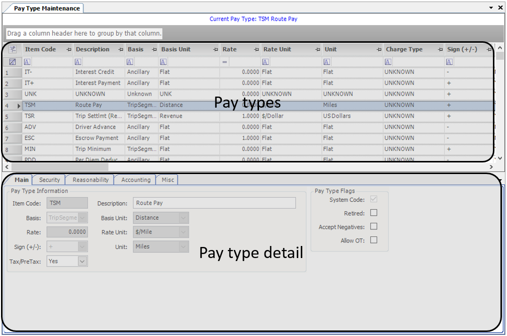The height and width of the screenshot is (336, 507).
Task: Click the filter condition icon under Charge Type
Action: click(387, 61)
